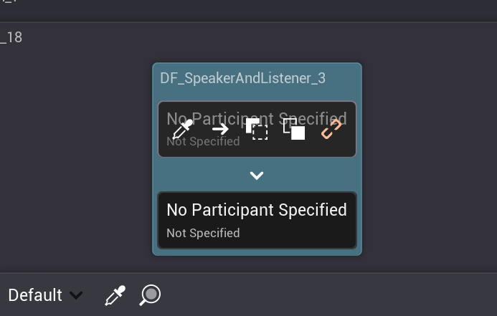This screenshot has width=497, height=316.
Task: Click the dashed-square overlay icon in speaker box
Action: point(257,130)
